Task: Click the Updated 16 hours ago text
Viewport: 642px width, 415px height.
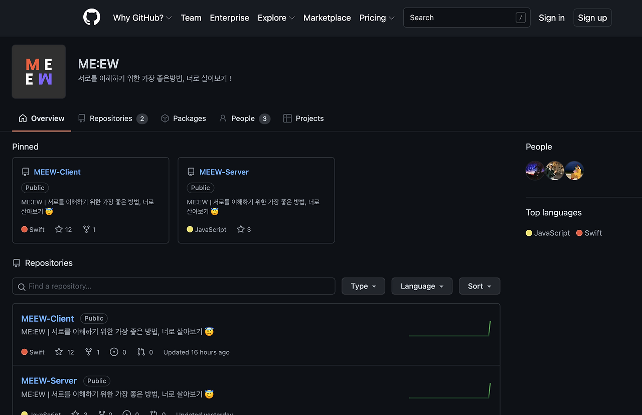Action: tap(197, 352)
